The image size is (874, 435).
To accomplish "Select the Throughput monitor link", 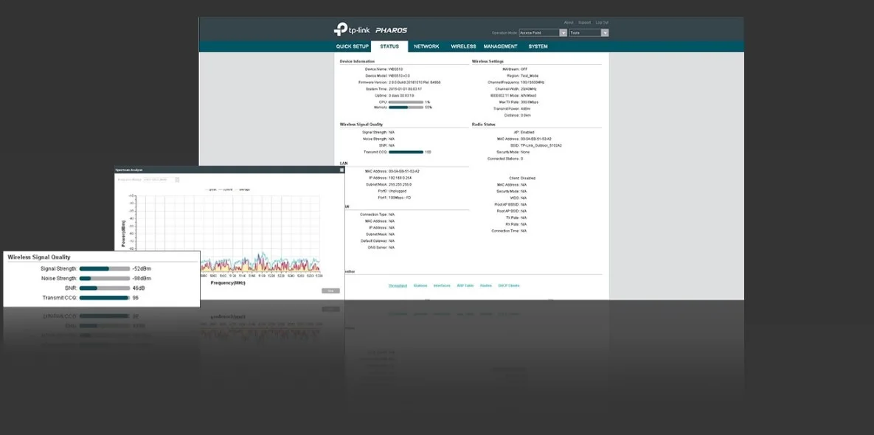I will 398,285.
